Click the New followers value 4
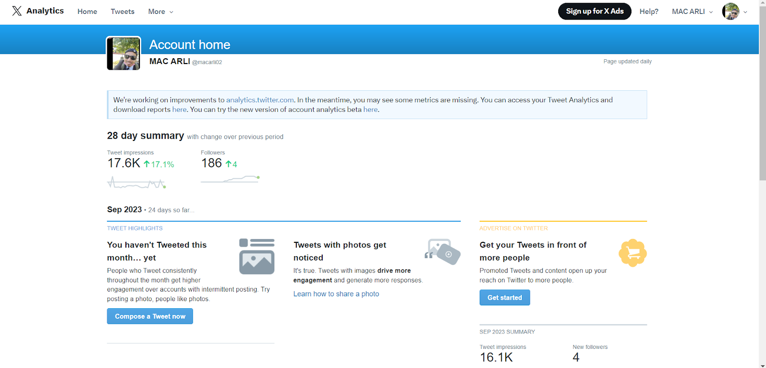Image resolution: width=766 pixels, height=368 pixels. pos(576,357)
